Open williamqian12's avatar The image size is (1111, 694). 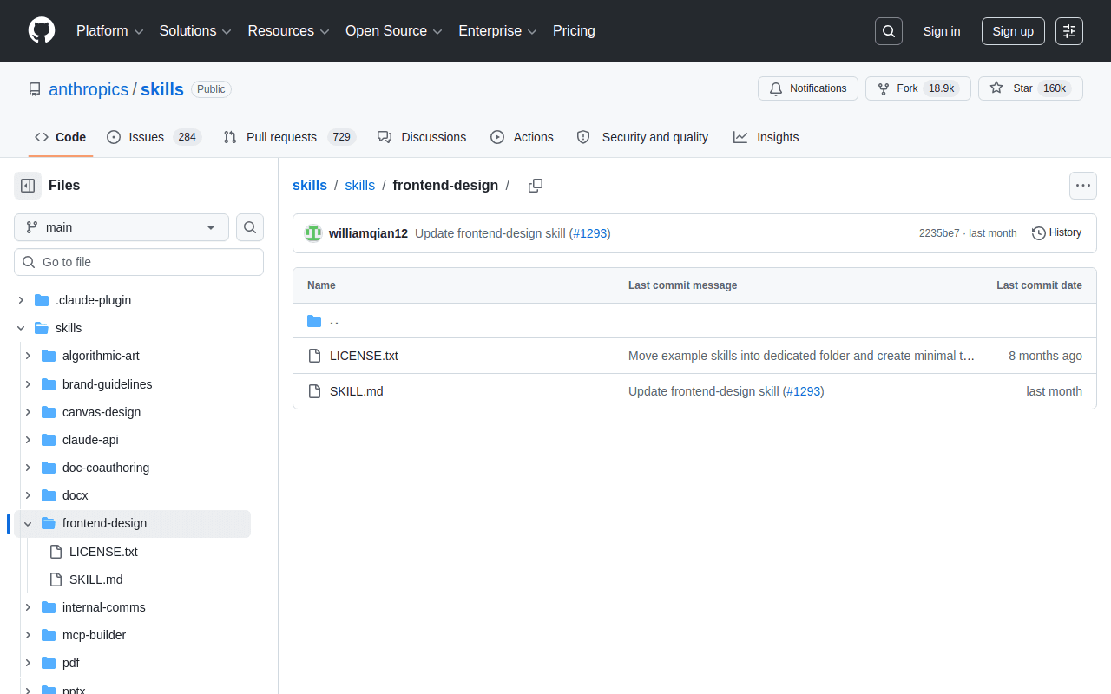tap(313, 233)
